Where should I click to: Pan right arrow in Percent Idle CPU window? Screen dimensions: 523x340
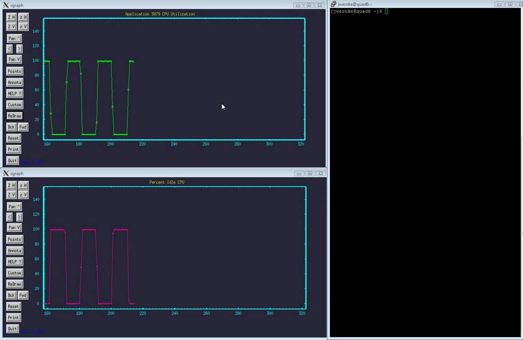tap(19, 217)
